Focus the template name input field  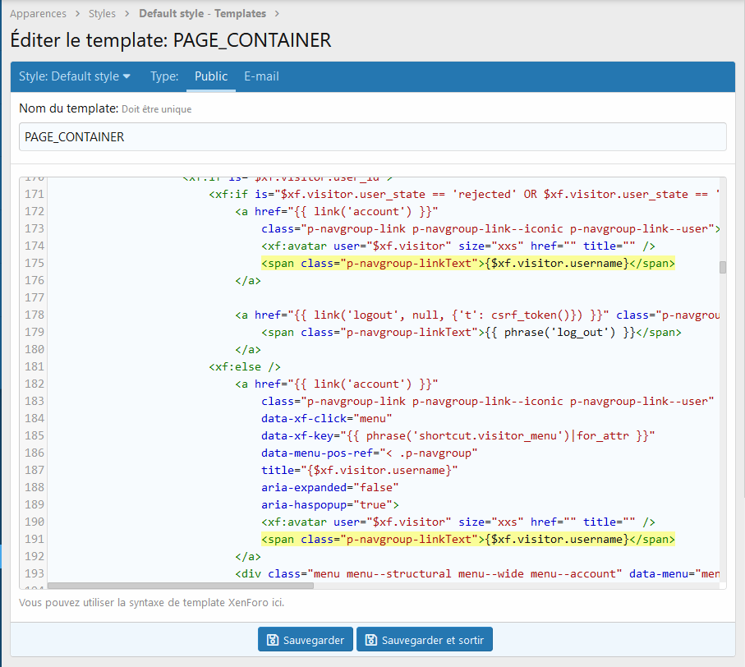coord(373,137)
